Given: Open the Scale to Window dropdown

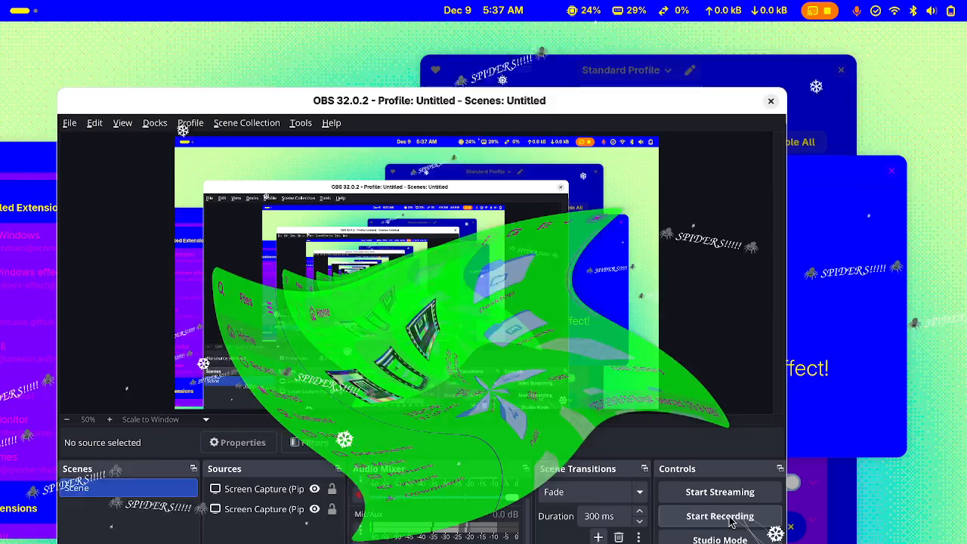Looking at the screenshot, I should pos(165,419).
